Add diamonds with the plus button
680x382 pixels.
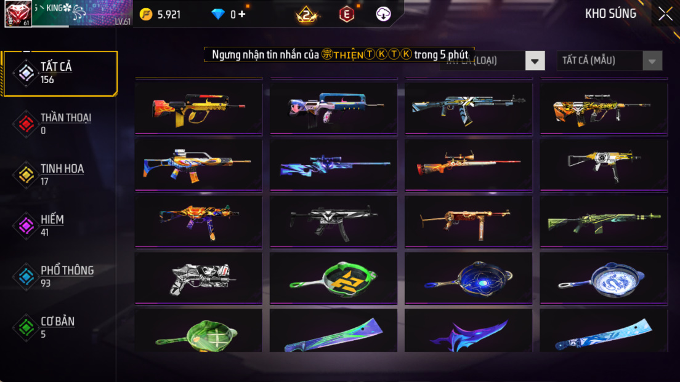(242, 14)
